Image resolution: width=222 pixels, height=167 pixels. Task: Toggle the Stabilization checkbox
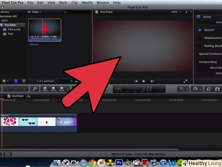pos(200,38)
